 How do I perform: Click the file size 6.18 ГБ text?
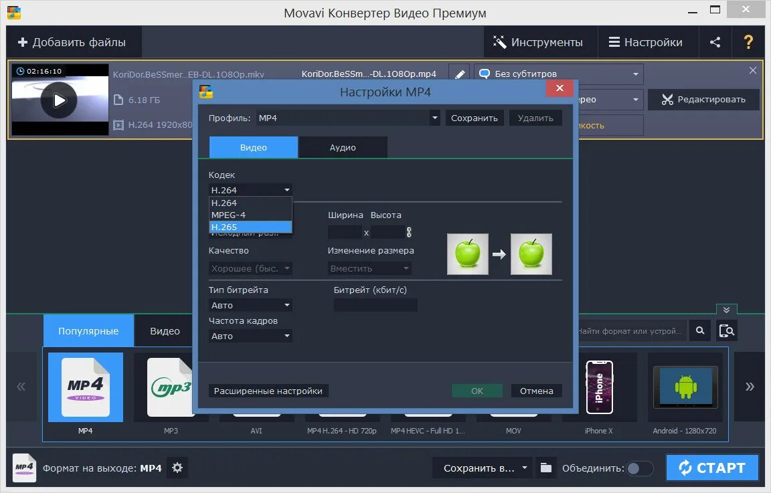pyautogui.click(x=144, y=100)
